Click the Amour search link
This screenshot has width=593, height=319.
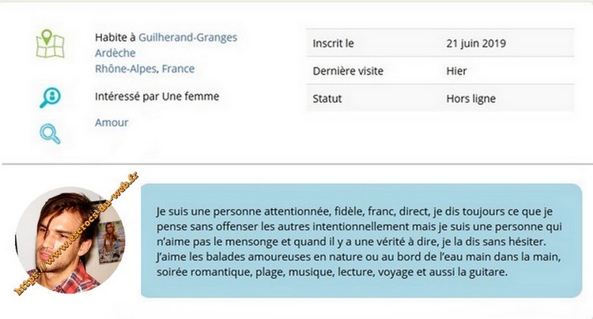click(x=111, y=122)
